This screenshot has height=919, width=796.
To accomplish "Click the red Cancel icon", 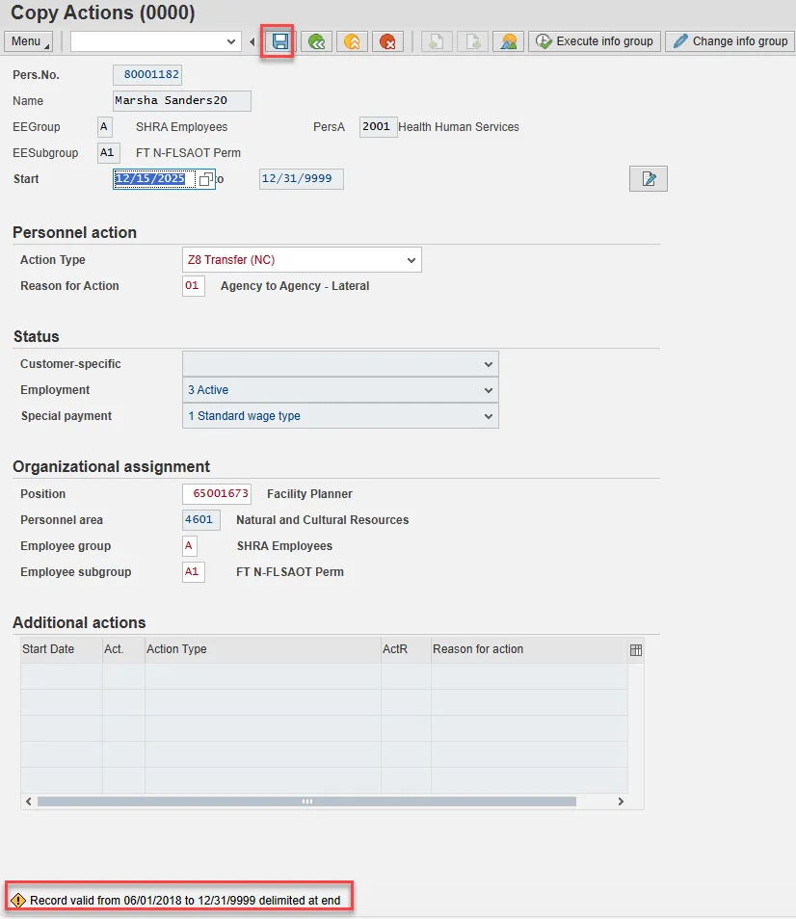I will [387, 41].
